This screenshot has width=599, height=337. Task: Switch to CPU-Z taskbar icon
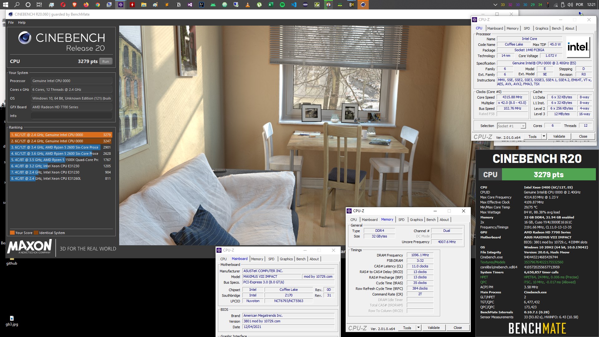click(x=121, y=5)
